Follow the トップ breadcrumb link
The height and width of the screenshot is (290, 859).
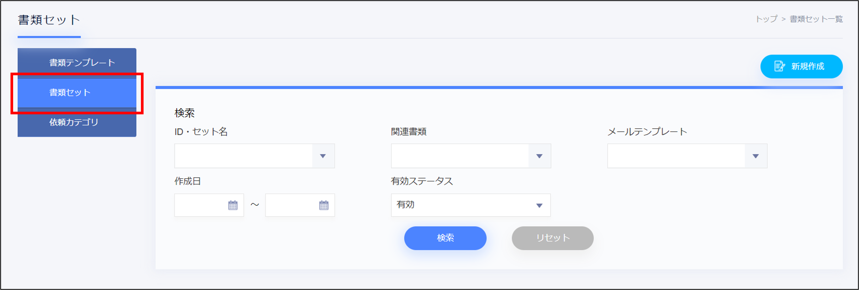click(766, 19)
